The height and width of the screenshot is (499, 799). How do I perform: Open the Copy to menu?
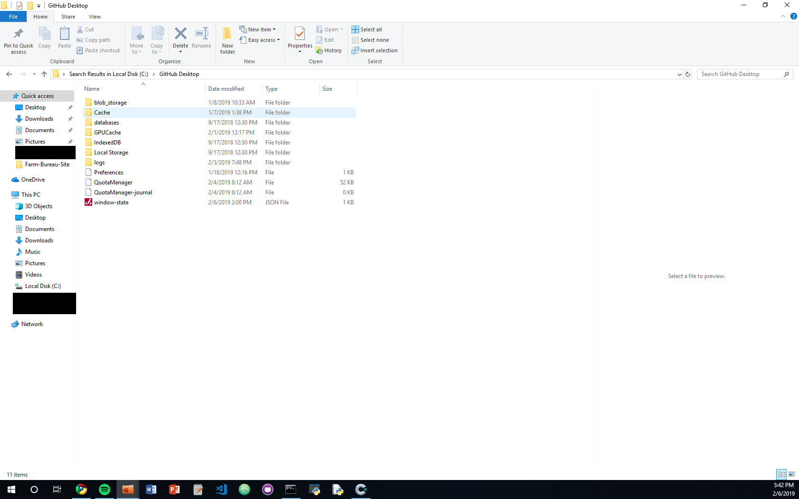(156, 40)
